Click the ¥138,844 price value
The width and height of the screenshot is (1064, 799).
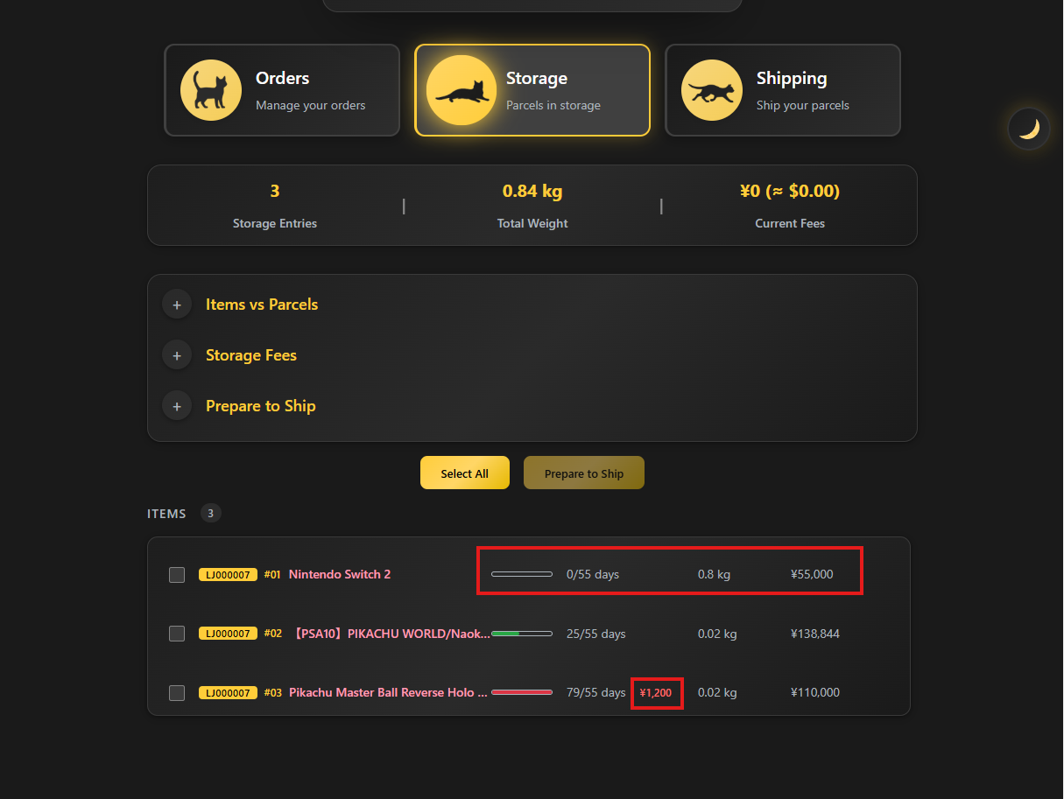(x=815, y=634)
